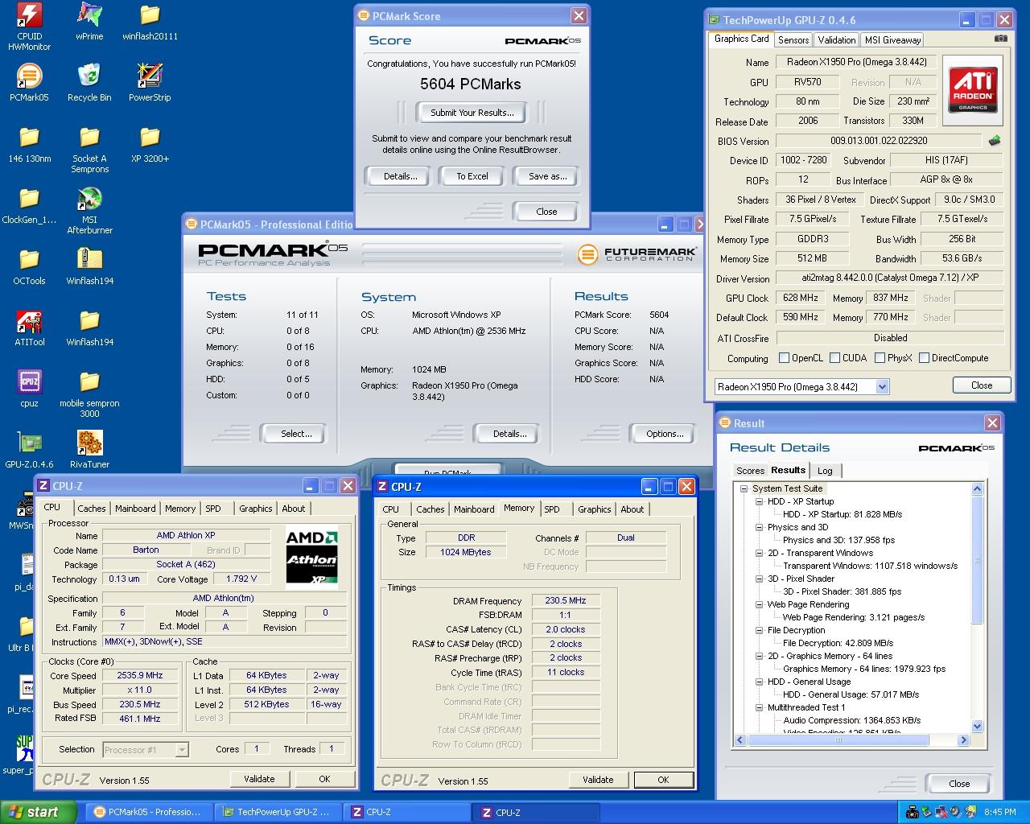
Task: Click the To Excel button
Action: pos(472,176)
